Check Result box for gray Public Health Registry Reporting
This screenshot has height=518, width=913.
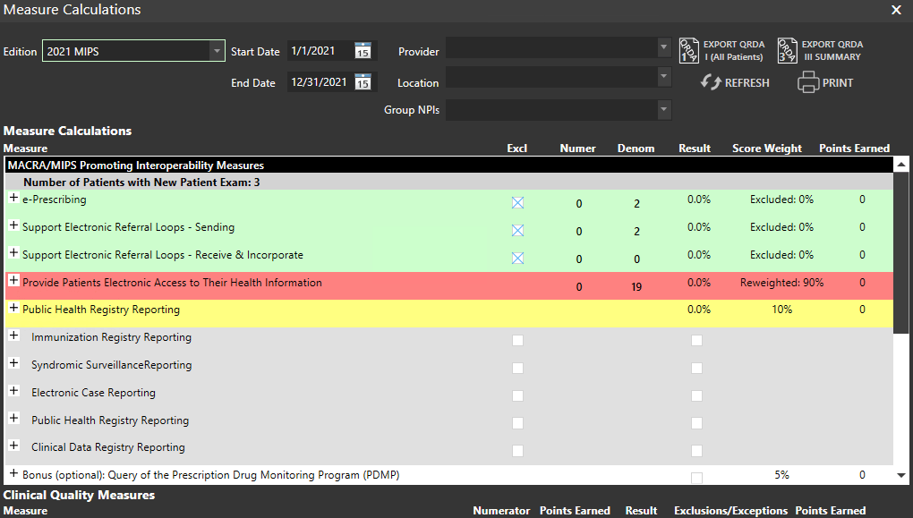[696, 423]
